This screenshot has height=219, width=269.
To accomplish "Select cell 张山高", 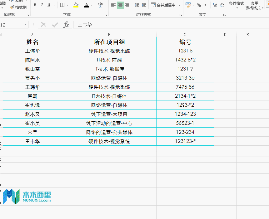I will pos(32,69).
